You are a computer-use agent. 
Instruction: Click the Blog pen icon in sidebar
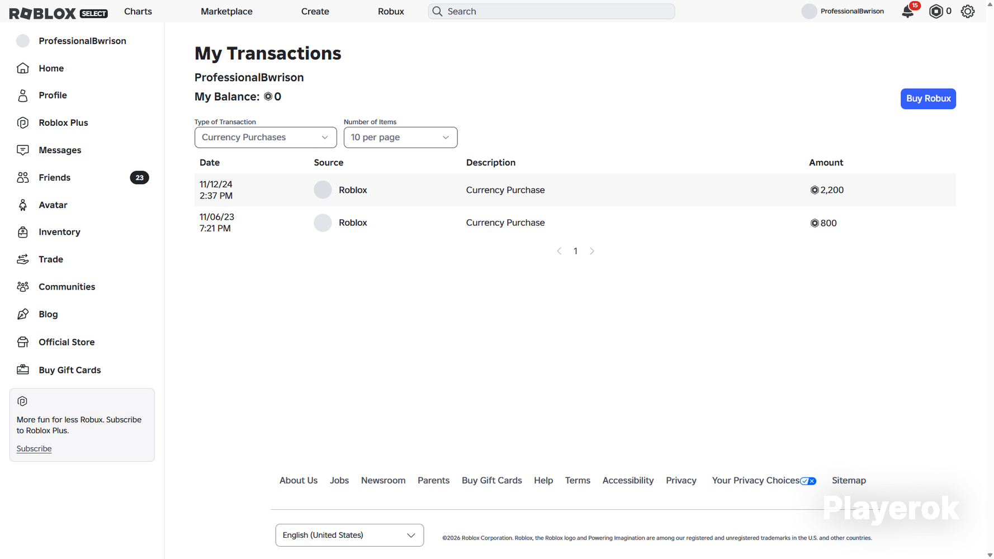pyautogui.click(x=23, y=314)
